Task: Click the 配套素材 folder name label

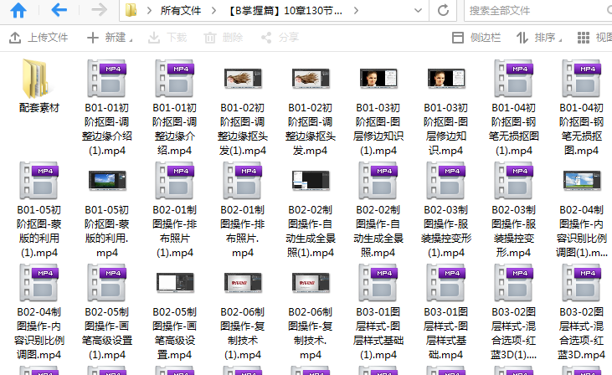Action: [39, 108]
